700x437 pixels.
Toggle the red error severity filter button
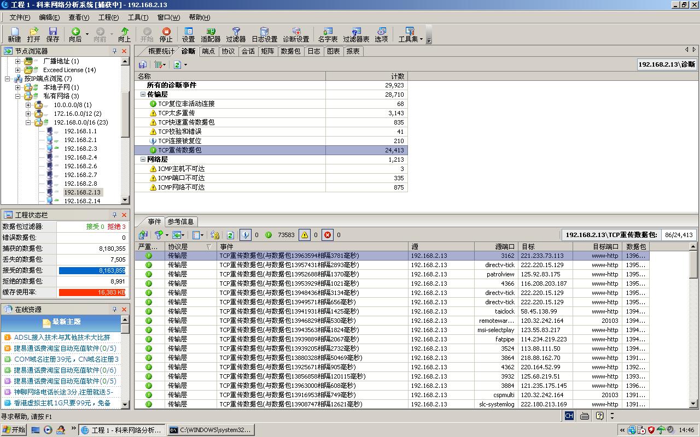click(x=328, y=235)
